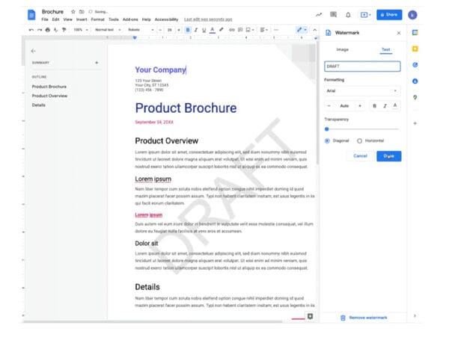Decrease watermark font size minus

tap(329, 106)
